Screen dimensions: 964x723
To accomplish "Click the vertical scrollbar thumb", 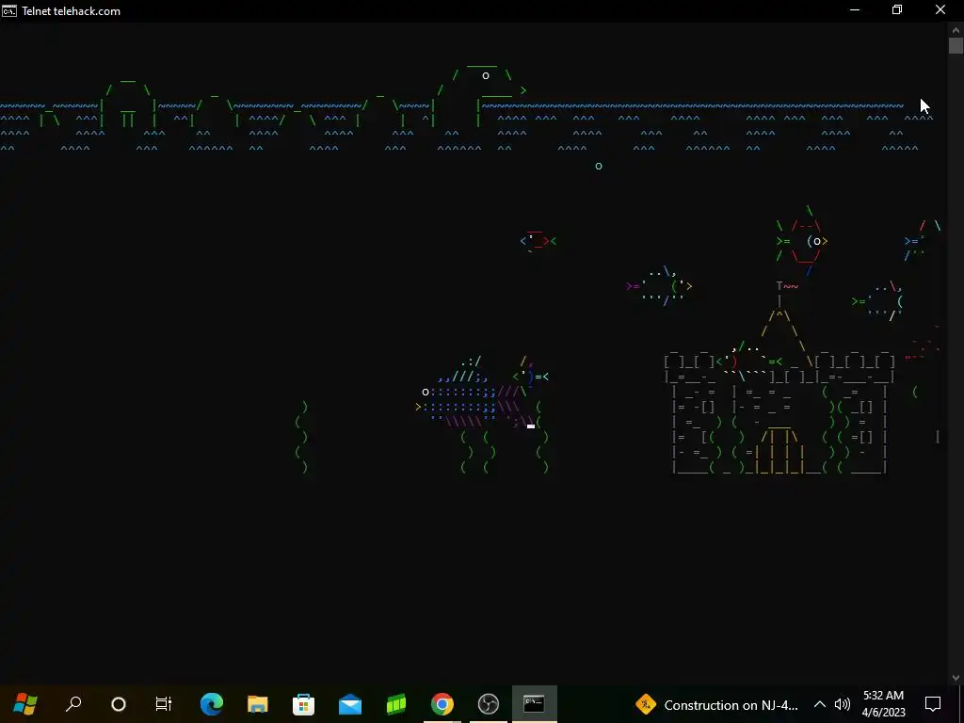I will point(956,45).
